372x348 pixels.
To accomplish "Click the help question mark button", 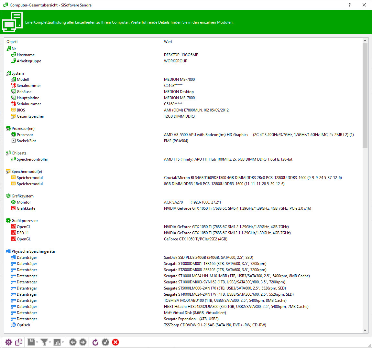I will (x=350, y=5).
